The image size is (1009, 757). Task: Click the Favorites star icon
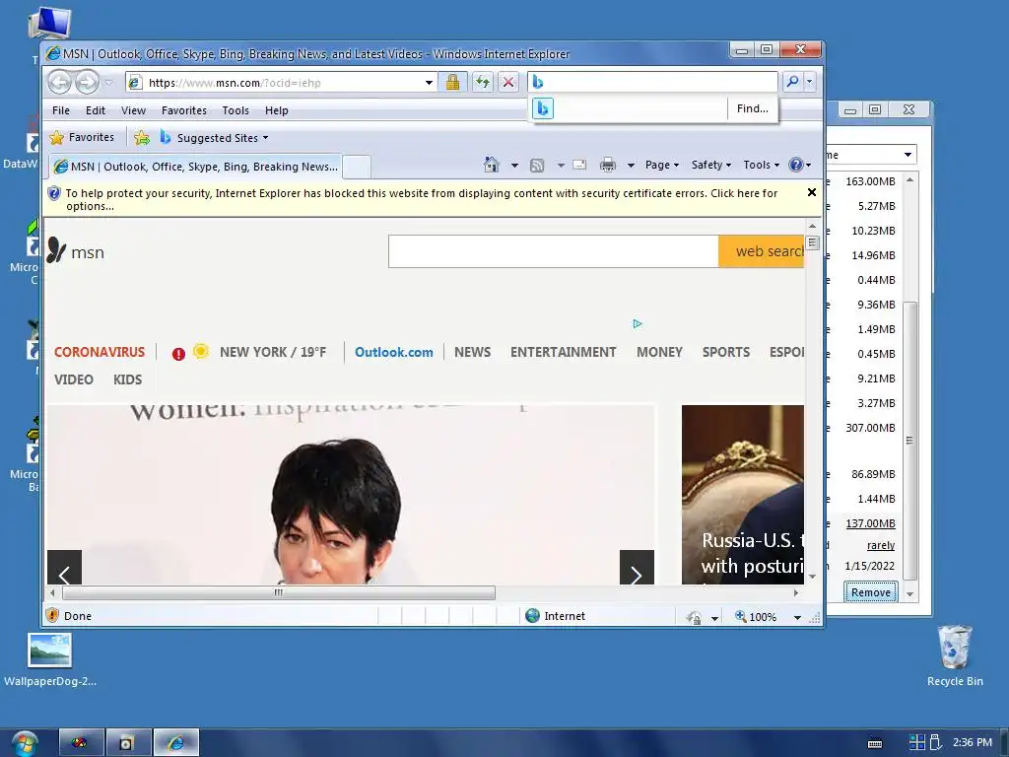pos(56,138)
